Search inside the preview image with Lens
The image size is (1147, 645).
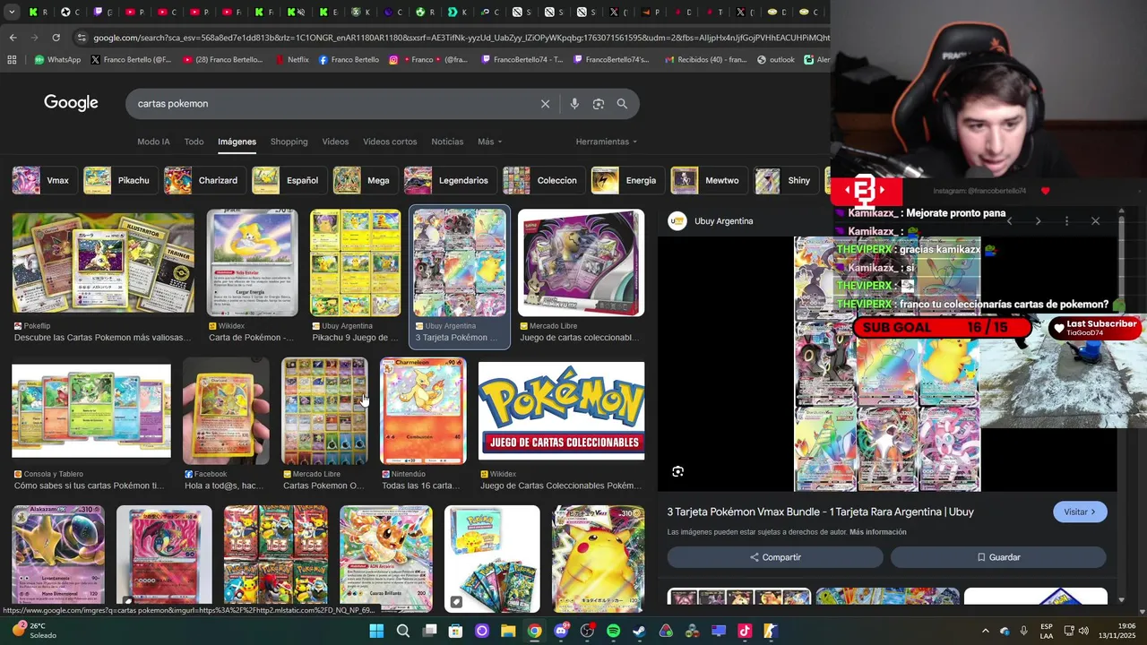[x=678, y=471]
